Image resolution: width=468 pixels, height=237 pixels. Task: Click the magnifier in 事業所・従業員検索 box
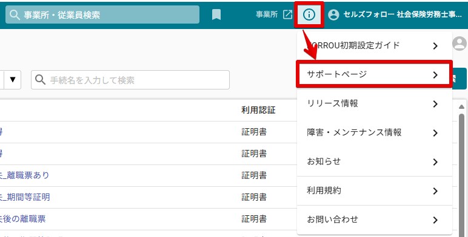pyautogui.click(x=15, y=15)
